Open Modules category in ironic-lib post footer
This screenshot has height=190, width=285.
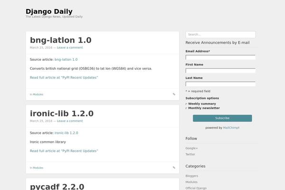38,168
